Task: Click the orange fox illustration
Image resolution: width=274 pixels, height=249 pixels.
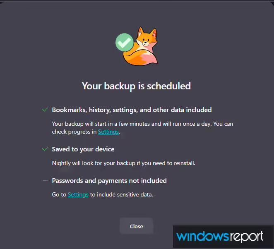Action: (x=141, y=46)
